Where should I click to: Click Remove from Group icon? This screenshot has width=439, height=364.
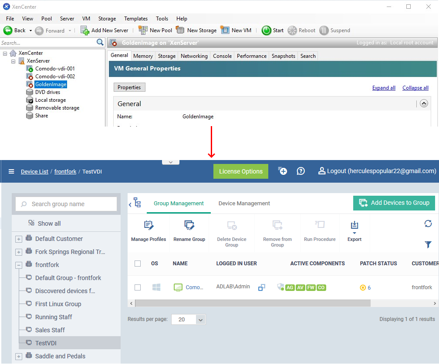coord(277,225)
